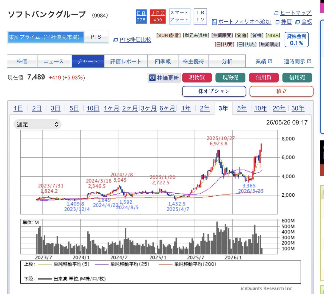Open the 評価レポート tab
The width and height of the screenshot is (324, 294).
coord(126,61)
